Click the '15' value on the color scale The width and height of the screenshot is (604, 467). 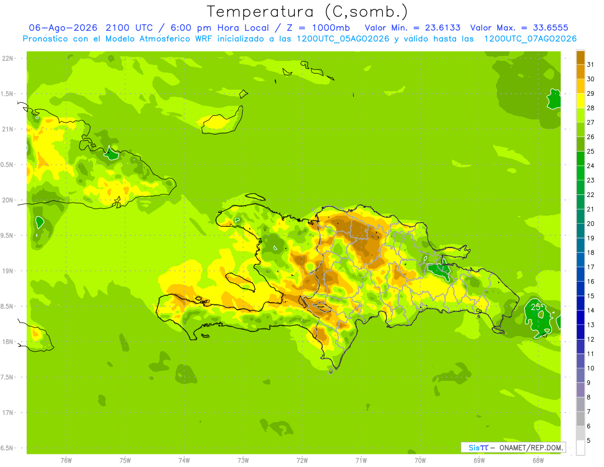591,296
